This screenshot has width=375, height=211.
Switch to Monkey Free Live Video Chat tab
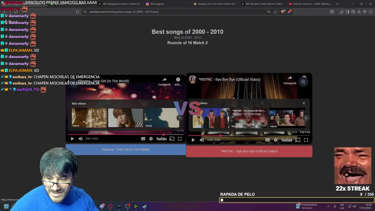[215, 4]
